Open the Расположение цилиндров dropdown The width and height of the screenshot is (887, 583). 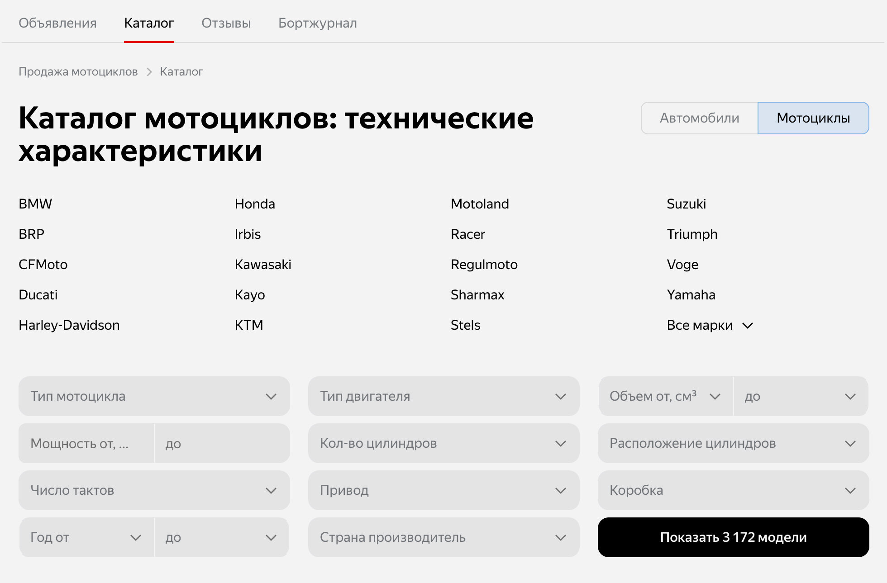coord(734,443)
